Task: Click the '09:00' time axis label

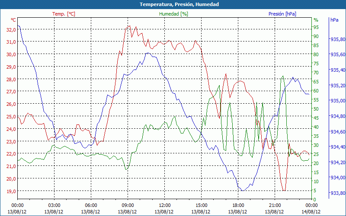Action: tap(128, 206)
